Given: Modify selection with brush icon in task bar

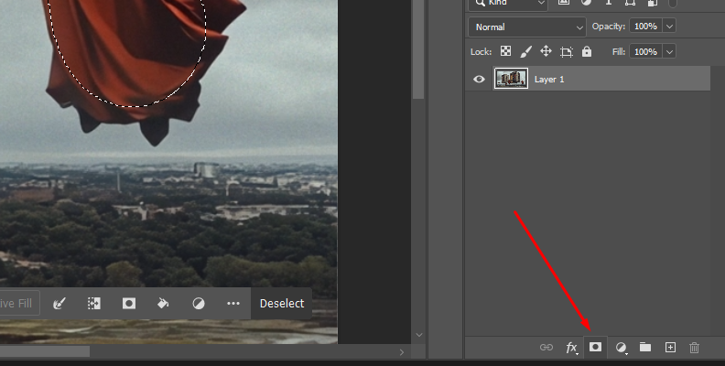Looking at the screenshot, I should click(60, 303).
